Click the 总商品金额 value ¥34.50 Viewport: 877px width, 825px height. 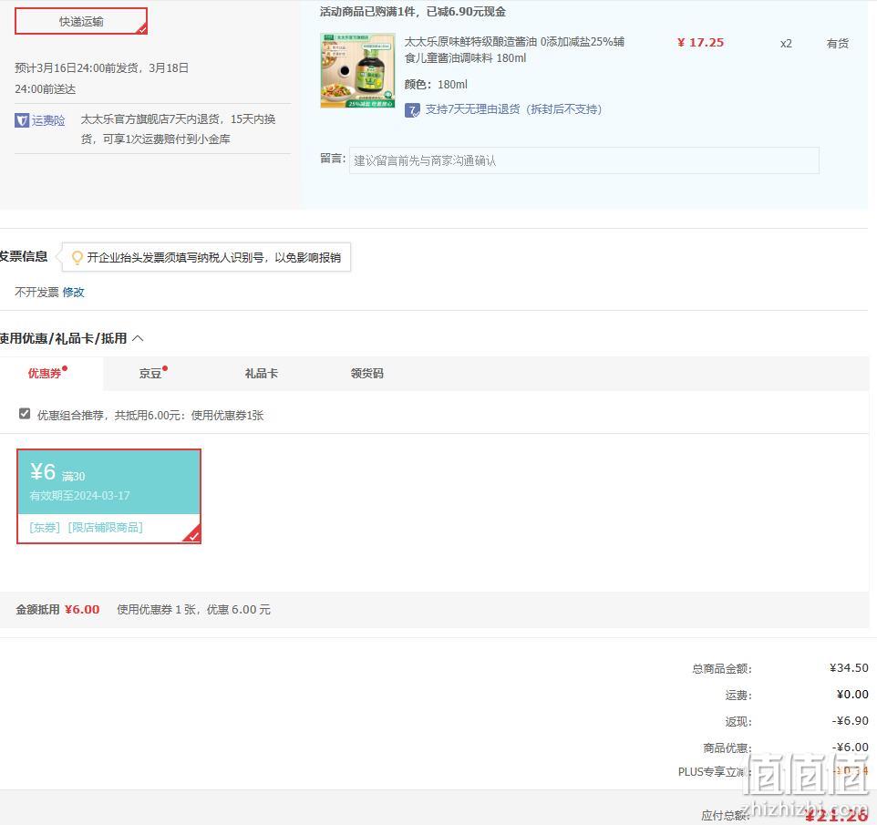click(x=849, y=668)
